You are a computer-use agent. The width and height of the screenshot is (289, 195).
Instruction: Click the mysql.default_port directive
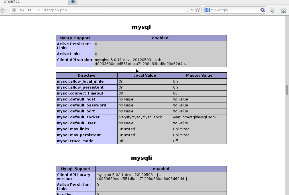tap(87, 111)
